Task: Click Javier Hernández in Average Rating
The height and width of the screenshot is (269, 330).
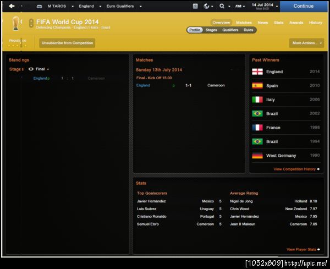Action: [x=244, y=216]
